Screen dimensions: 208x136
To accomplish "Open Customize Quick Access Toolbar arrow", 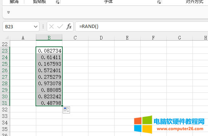I will pyautogui.click(x=8, y=12).
